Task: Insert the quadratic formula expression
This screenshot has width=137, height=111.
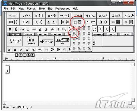Action: click(62, 41)
